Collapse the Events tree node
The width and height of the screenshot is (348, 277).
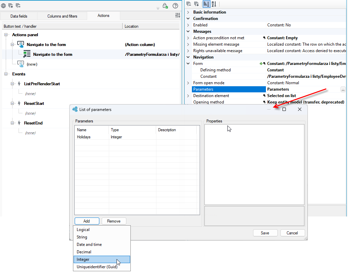[x=6, y=74]
